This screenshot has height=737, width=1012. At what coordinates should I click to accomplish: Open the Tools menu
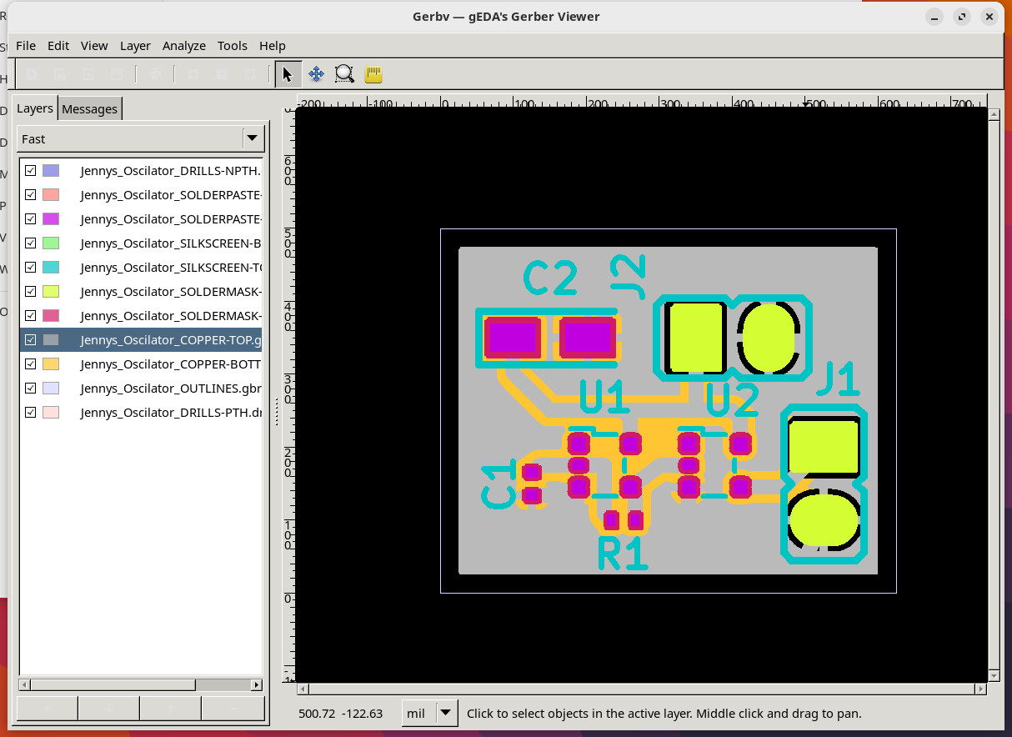click(232, 46)
